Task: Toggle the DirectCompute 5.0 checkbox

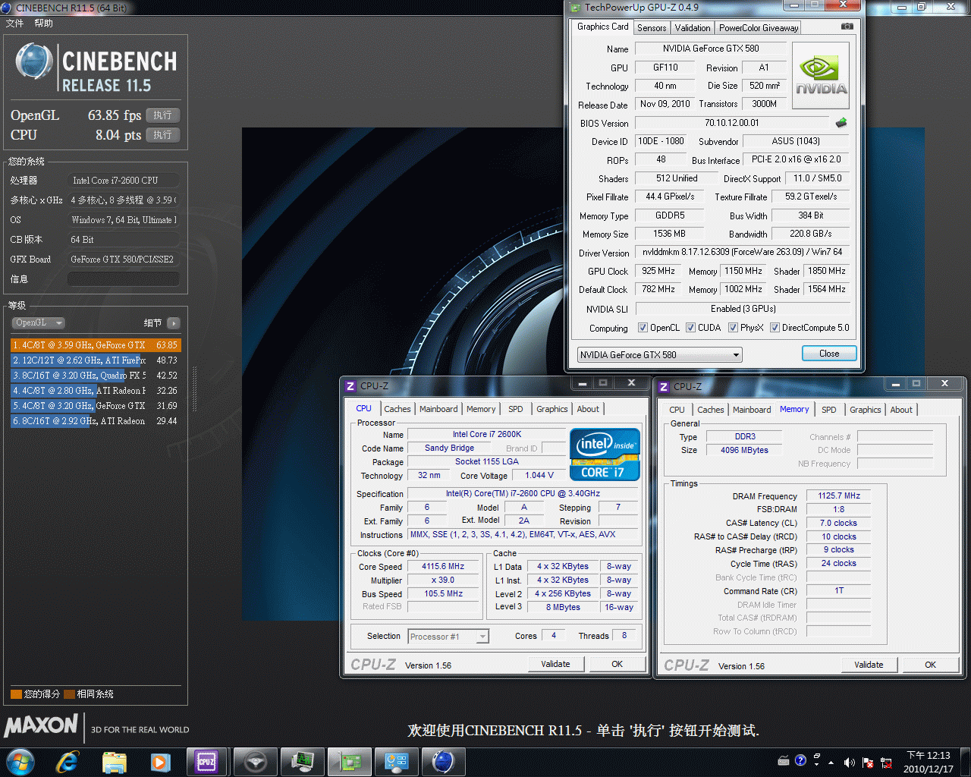Action: [775, 328]
